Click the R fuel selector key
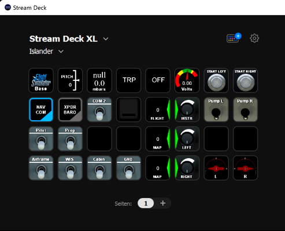The image size is (285, 231). (246, 168)
